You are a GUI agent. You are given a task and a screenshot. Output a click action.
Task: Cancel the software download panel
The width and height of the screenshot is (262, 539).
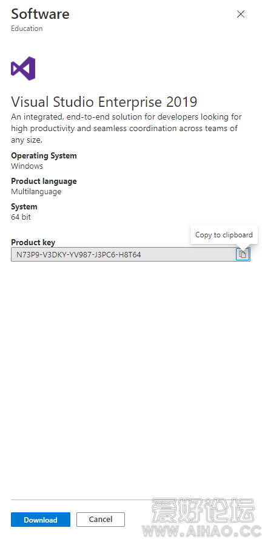[x=101, y=520]
